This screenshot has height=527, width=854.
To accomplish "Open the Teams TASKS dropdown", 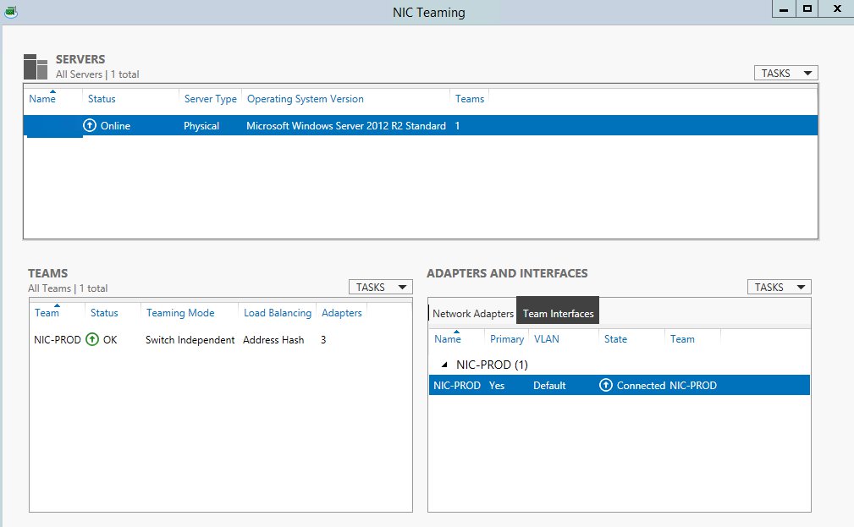I will (381, 287).
